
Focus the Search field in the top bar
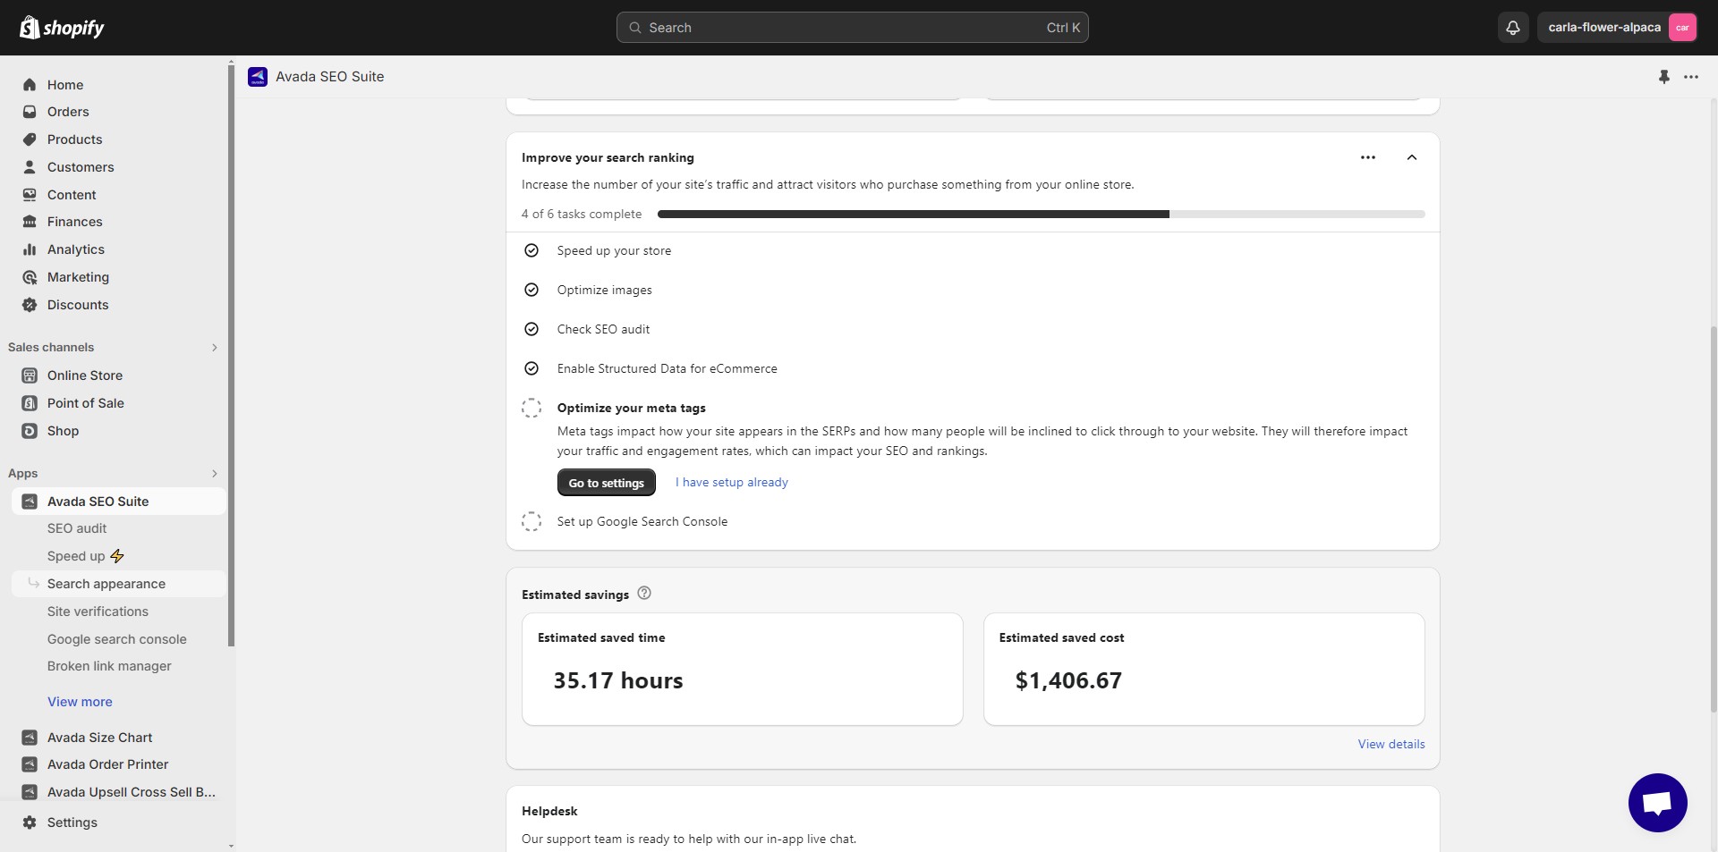point(852,28)
